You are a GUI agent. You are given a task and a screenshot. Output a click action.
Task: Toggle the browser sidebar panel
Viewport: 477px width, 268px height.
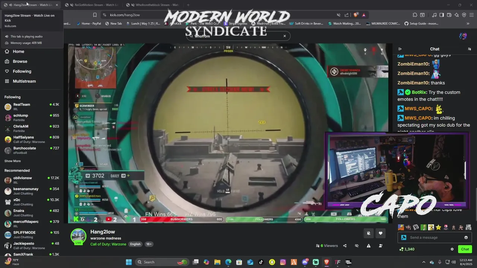(x=442, y=15)
